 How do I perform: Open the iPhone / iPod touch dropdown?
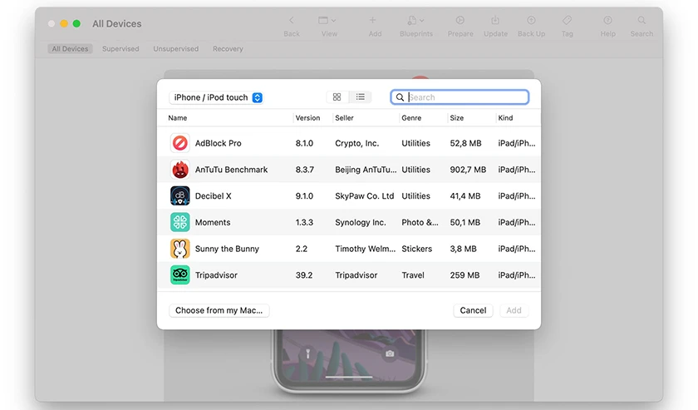click(x=216, y=97)
